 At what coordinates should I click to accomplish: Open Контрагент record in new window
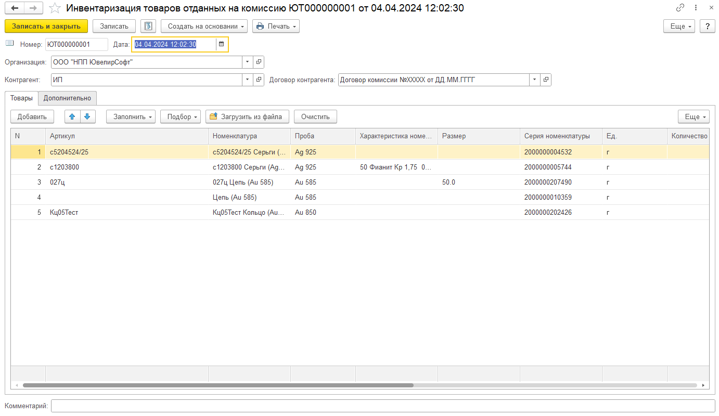(x=259, y=80)
